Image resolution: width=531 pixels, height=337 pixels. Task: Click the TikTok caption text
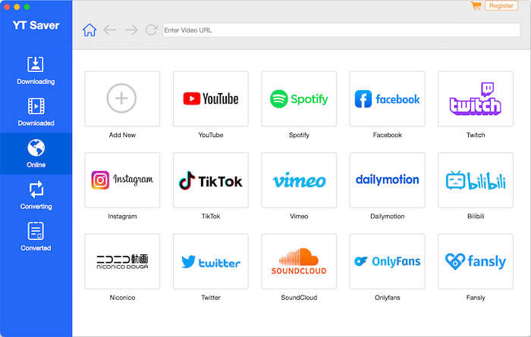coord(211,217)
